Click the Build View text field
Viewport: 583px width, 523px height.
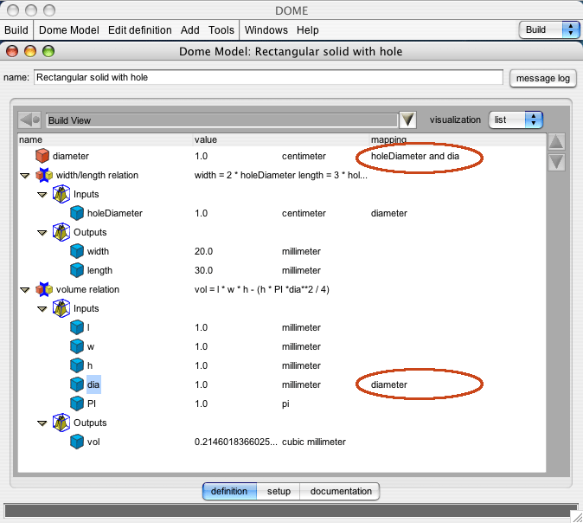pyautogui.click(x=222, y=120)
